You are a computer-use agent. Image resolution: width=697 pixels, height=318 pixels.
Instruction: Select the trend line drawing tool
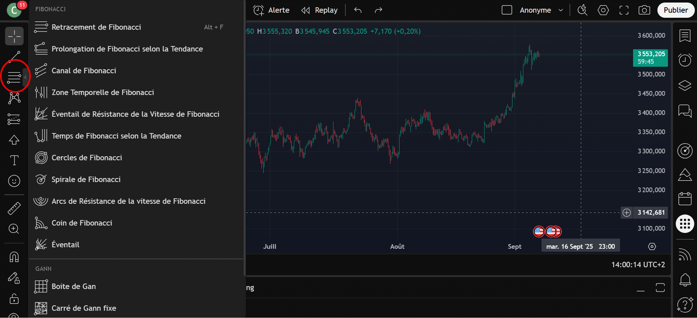point(14,56)
